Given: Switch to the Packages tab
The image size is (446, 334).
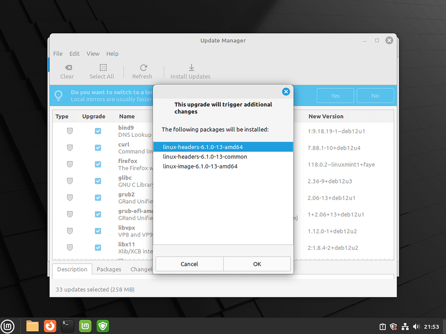Looking at the screenshot, I should tap(108, 269).
